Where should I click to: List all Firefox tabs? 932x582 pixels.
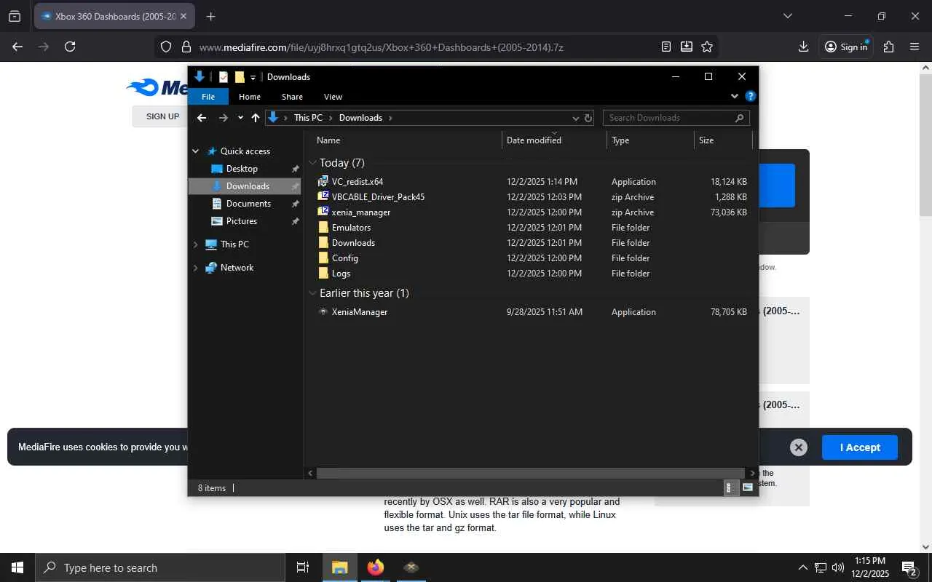tap(787, 16)
